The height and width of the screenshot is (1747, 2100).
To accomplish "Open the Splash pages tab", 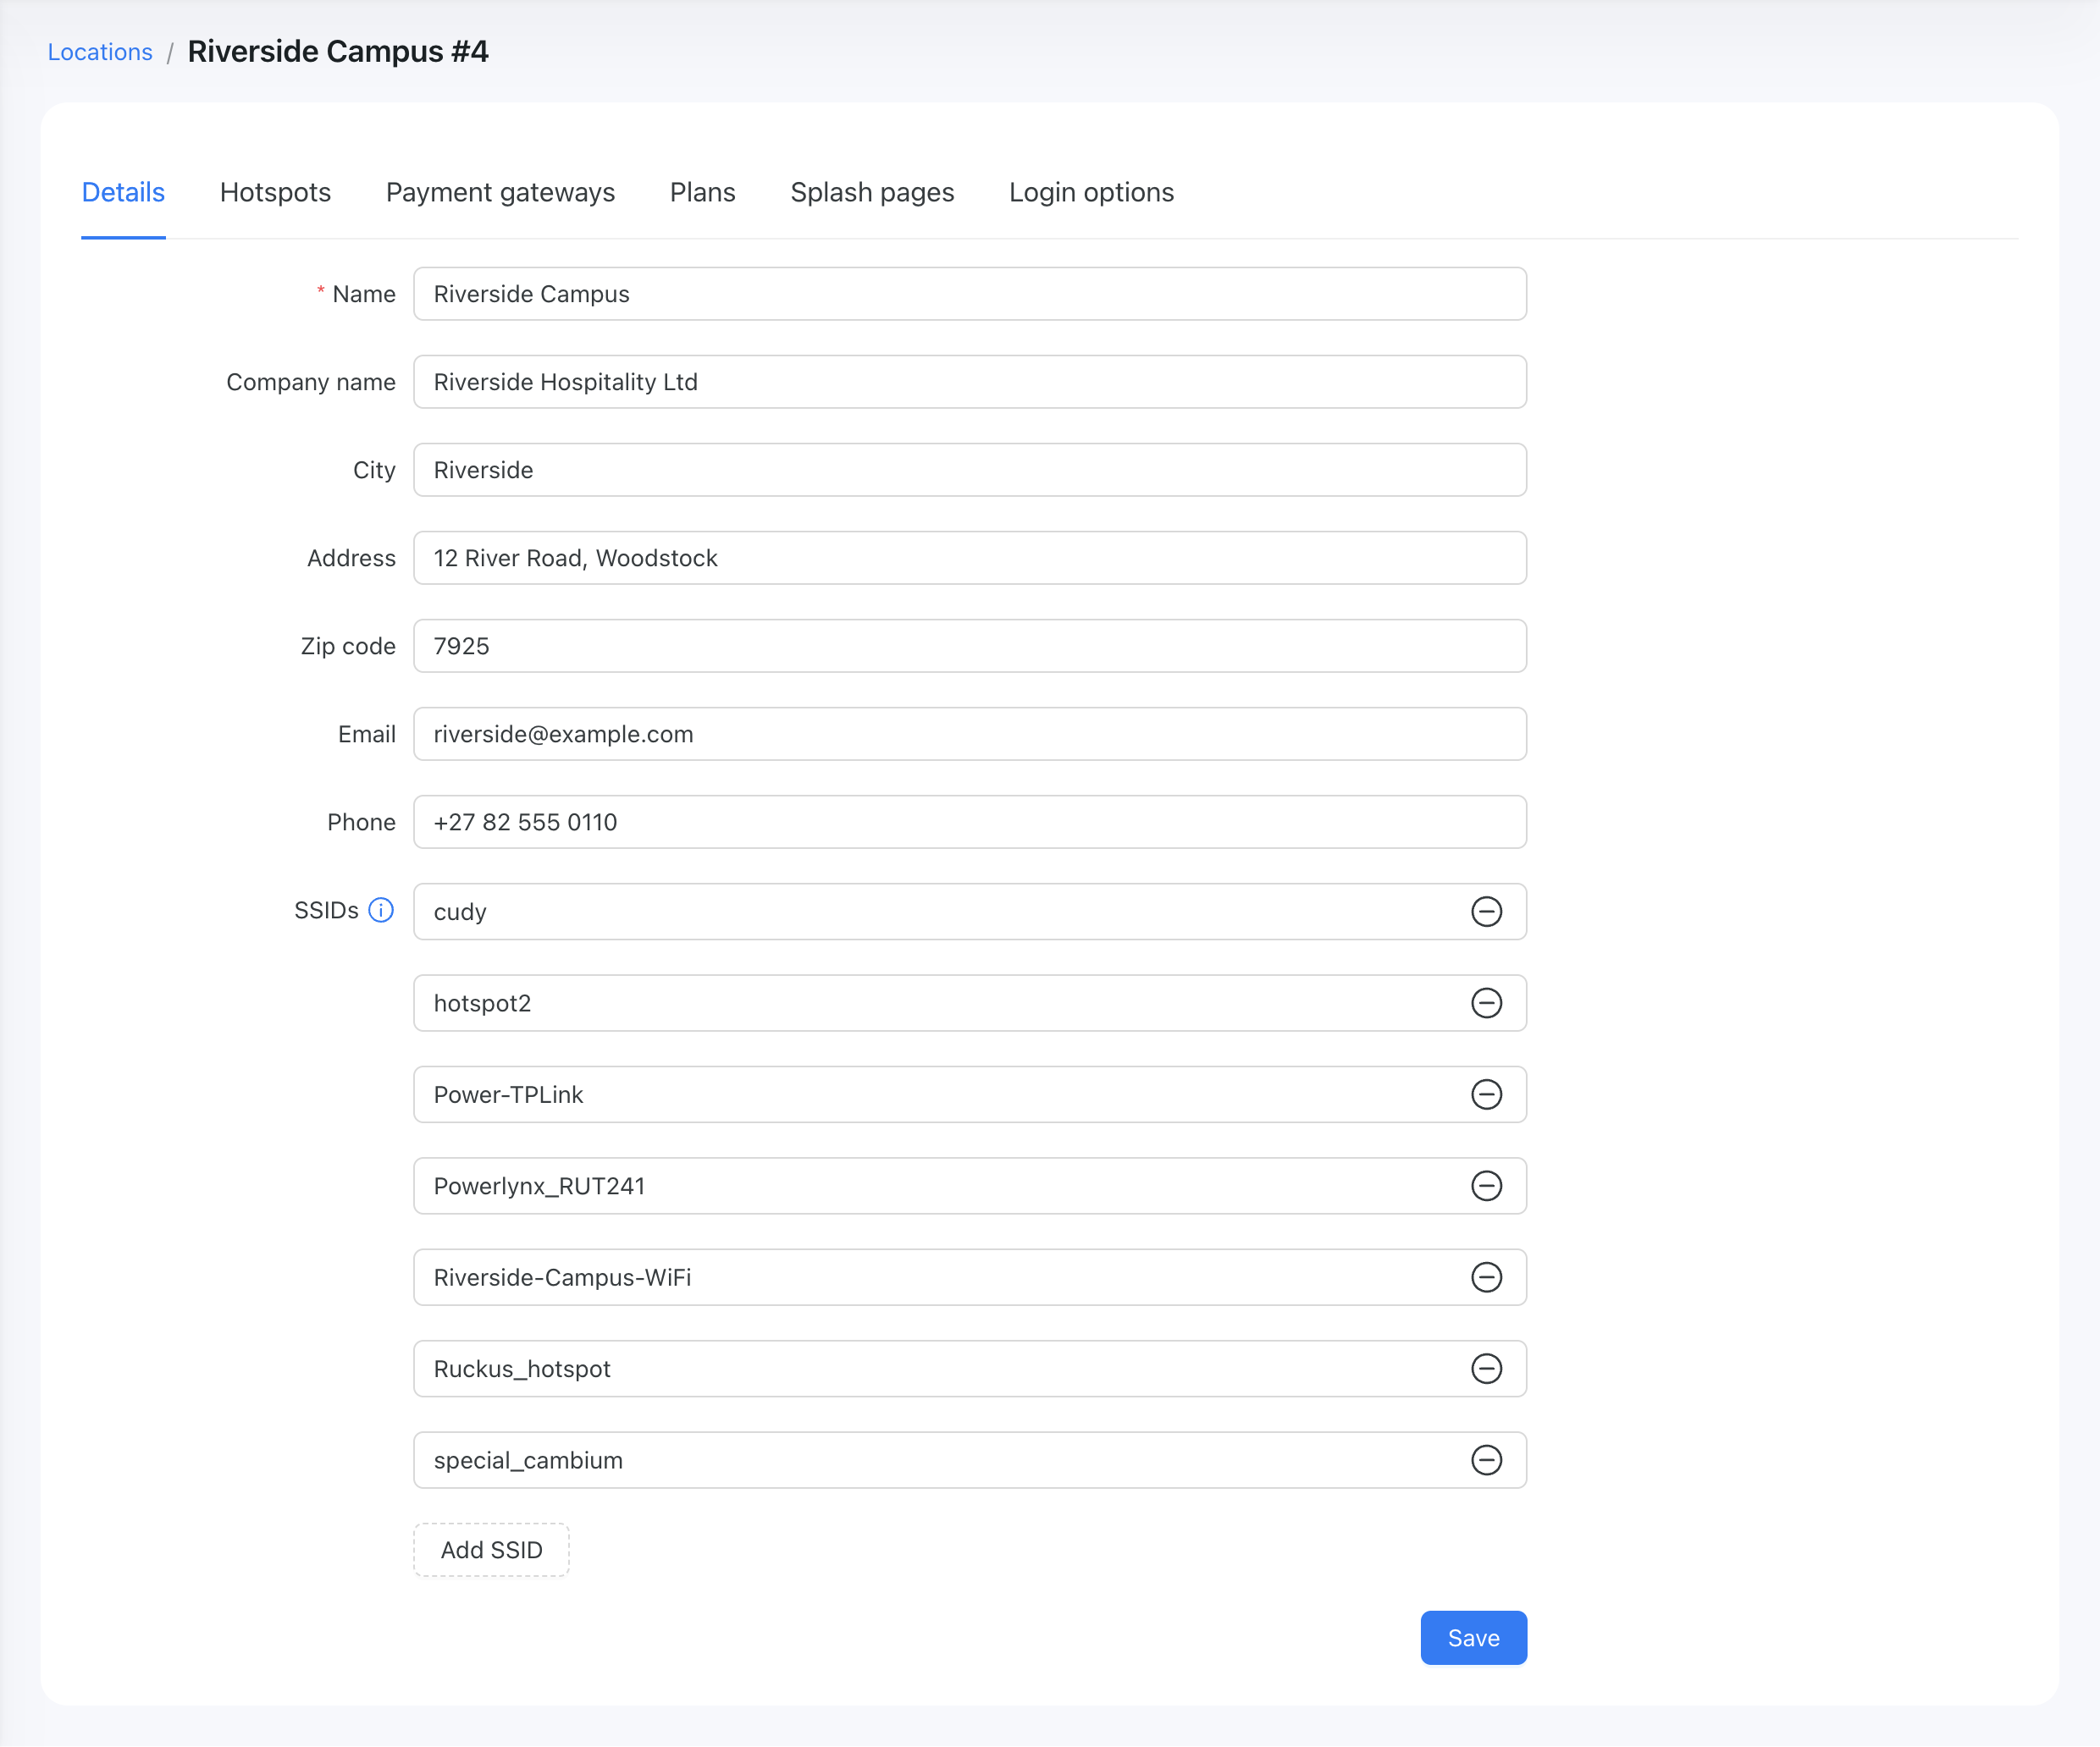I will tap(872, 192).
